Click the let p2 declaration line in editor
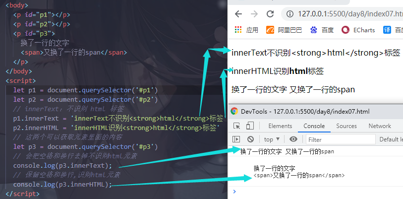 tap(85, 99)
